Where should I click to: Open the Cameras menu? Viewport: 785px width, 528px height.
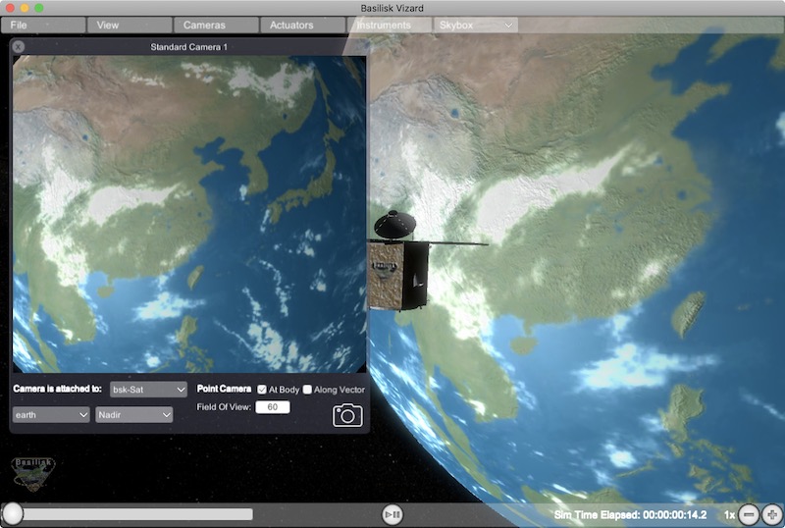point(215,25)
